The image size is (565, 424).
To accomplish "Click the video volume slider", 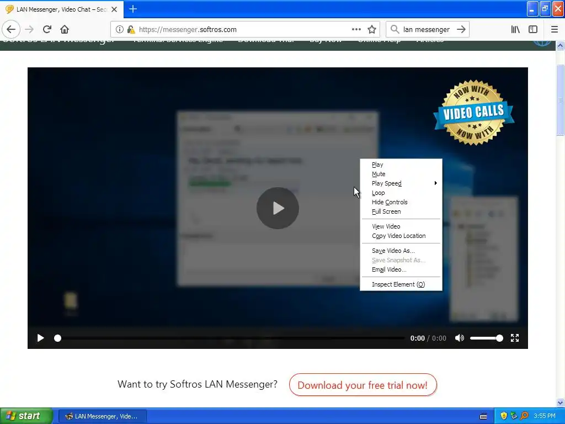I will click(x=487, y=338).
